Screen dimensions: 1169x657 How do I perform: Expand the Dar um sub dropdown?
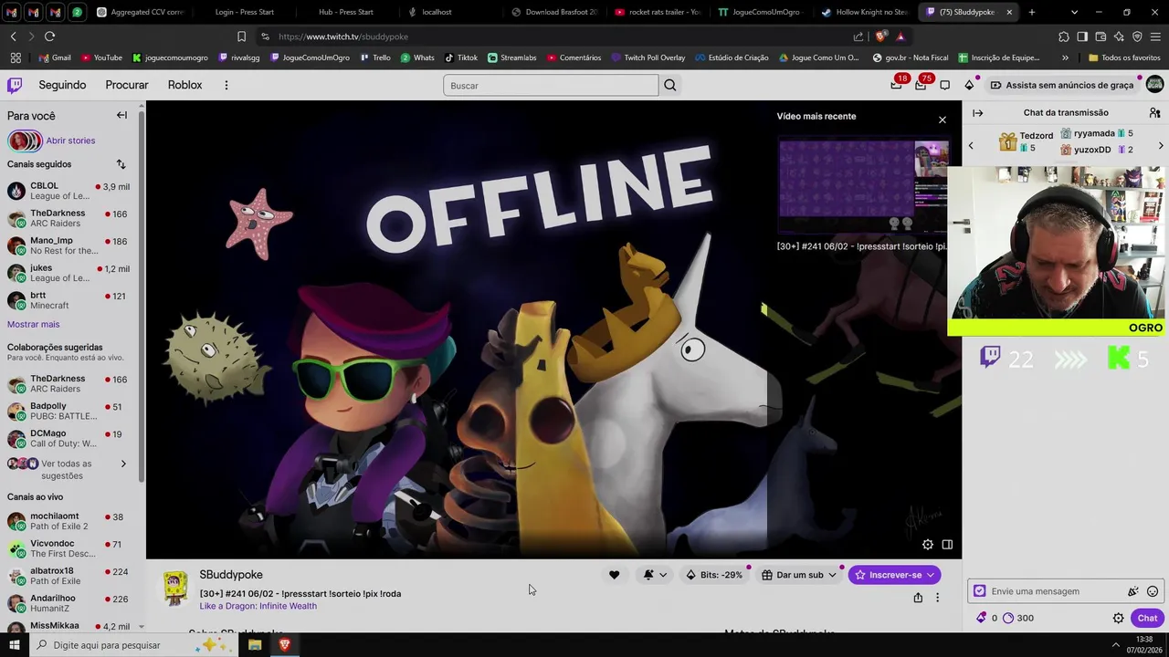(x=832, y=575)
